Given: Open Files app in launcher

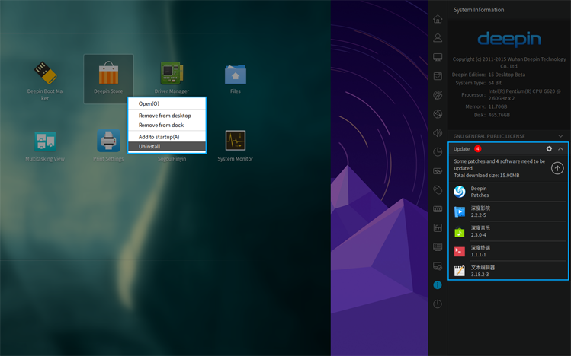Looking at the screenshot, I should coord(236,74).
